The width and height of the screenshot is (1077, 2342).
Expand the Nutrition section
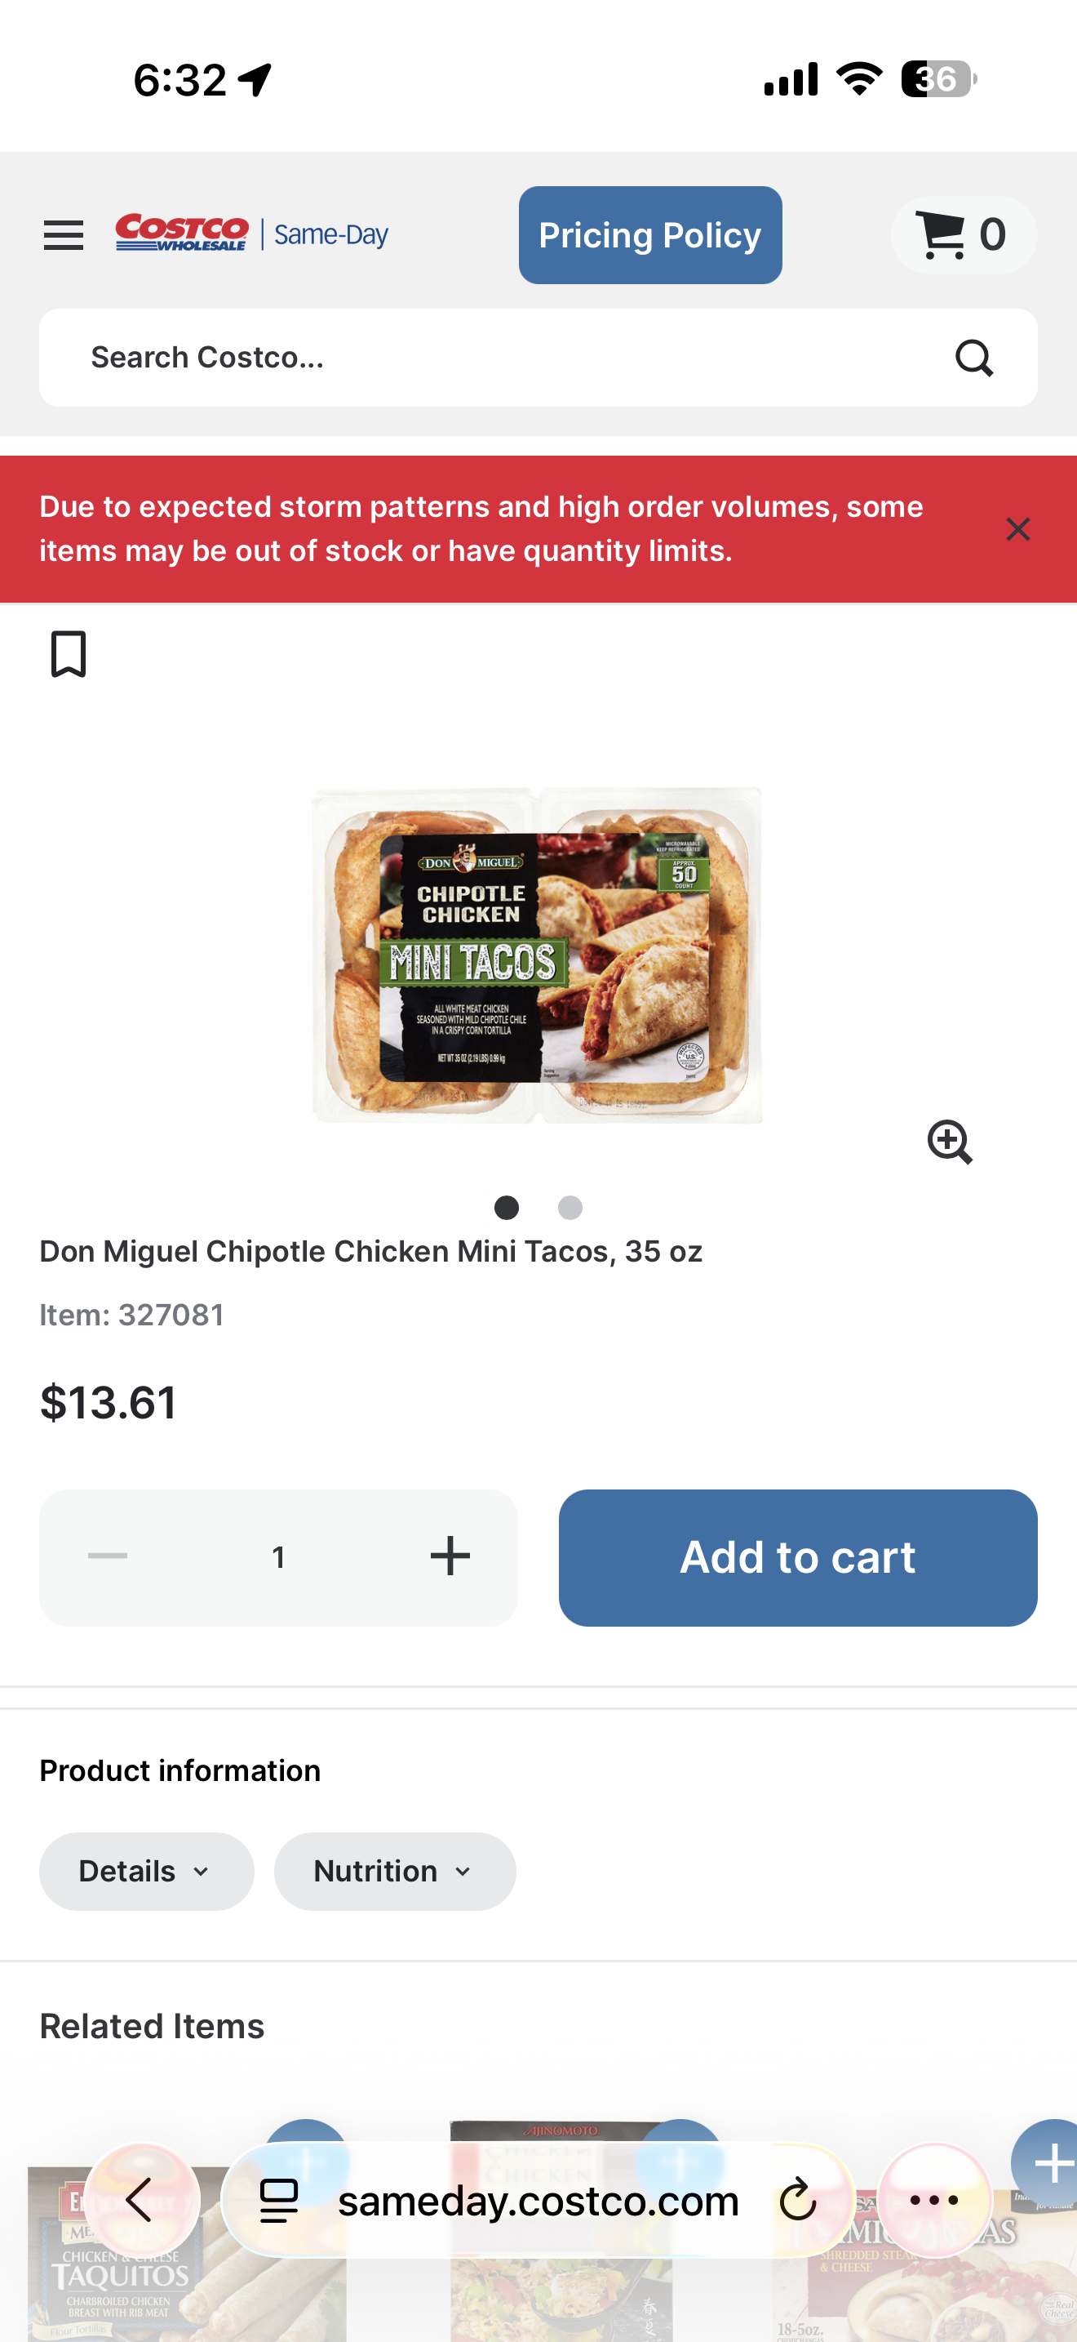tap(394, 1871)
